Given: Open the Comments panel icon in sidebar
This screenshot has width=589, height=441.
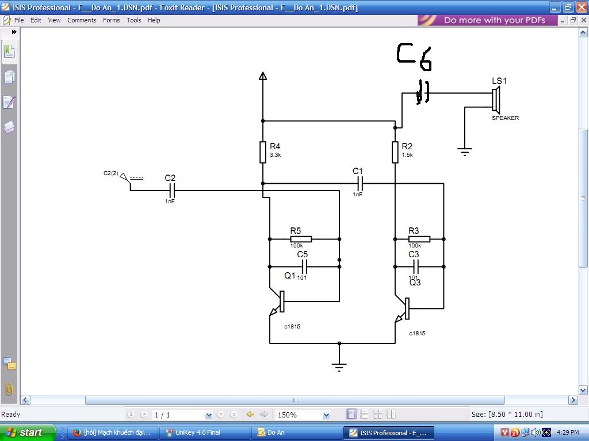Looking at the screenshot, I should point(9,363).
